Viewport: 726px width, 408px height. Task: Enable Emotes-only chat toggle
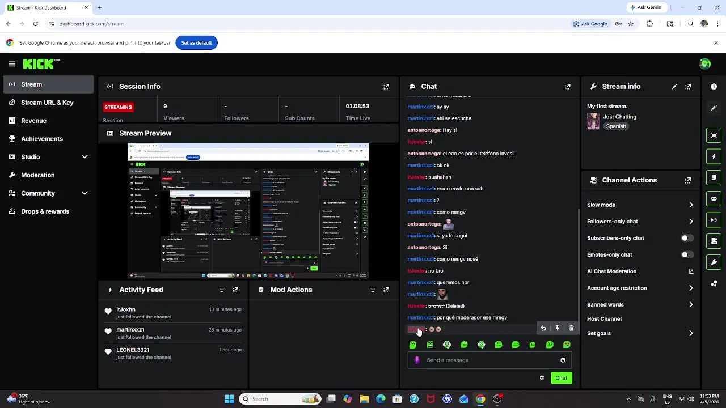point(687,255)
